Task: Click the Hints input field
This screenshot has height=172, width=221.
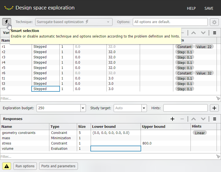Action: [185, 108]
